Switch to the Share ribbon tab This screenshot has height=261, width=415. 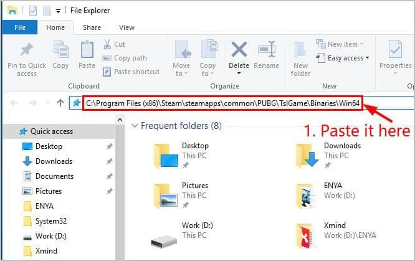point(92,27)
